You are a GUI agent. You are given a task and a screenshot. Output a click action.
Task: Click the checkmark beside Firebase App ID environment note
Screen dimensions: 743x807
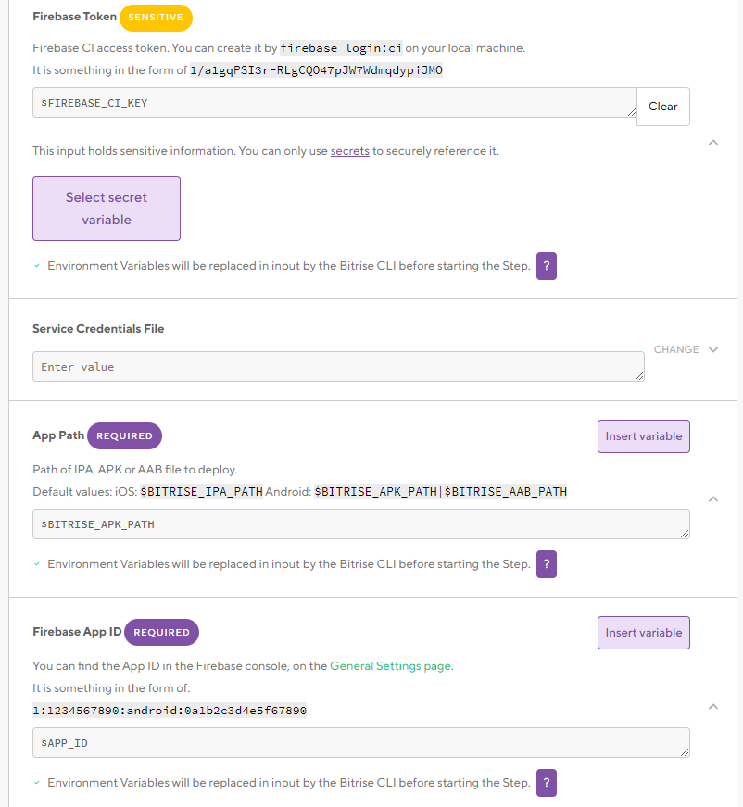pos(37,783)
